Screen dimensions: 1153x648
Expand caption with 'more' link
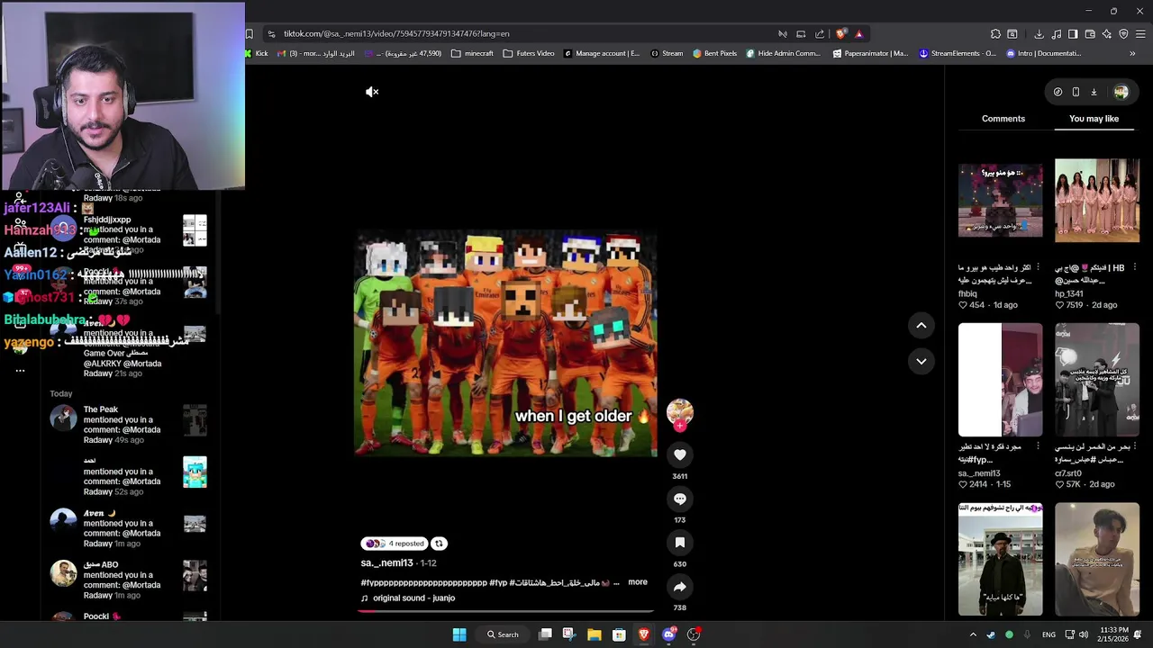point(638,582)
